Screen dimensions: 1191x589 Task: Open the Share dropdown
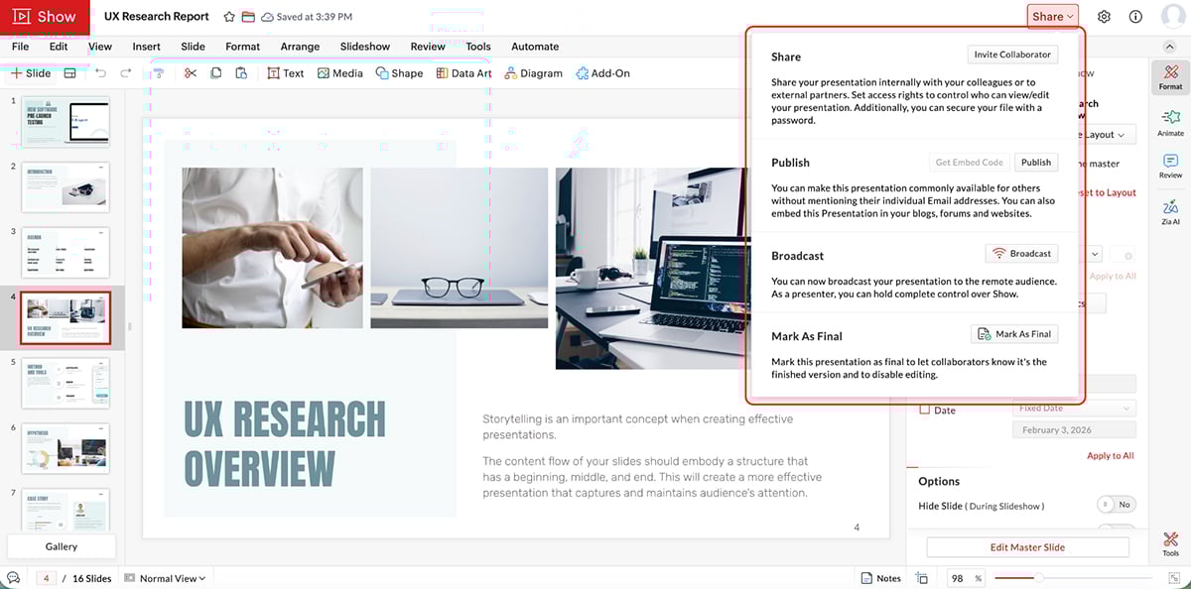[x=1052, y=16]
